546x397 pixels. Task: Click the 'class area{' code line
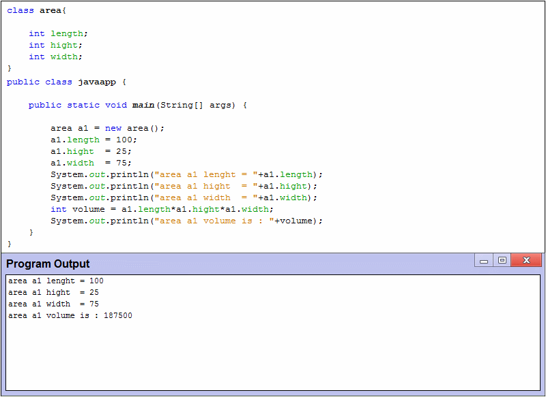(37, 10)
